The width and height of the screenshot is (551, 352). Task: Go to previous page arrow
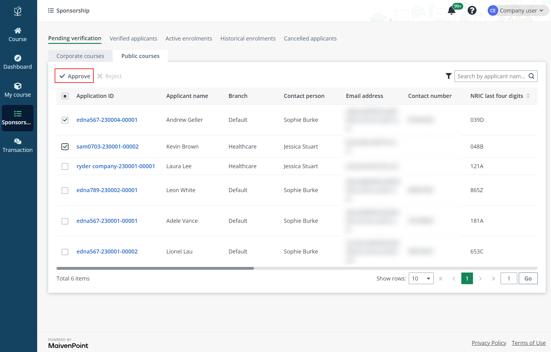pos(454,278)
